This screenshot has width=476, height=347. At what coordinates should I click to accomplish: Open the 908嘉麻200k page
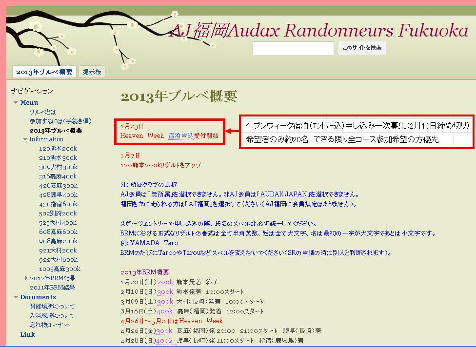(59, 241)
